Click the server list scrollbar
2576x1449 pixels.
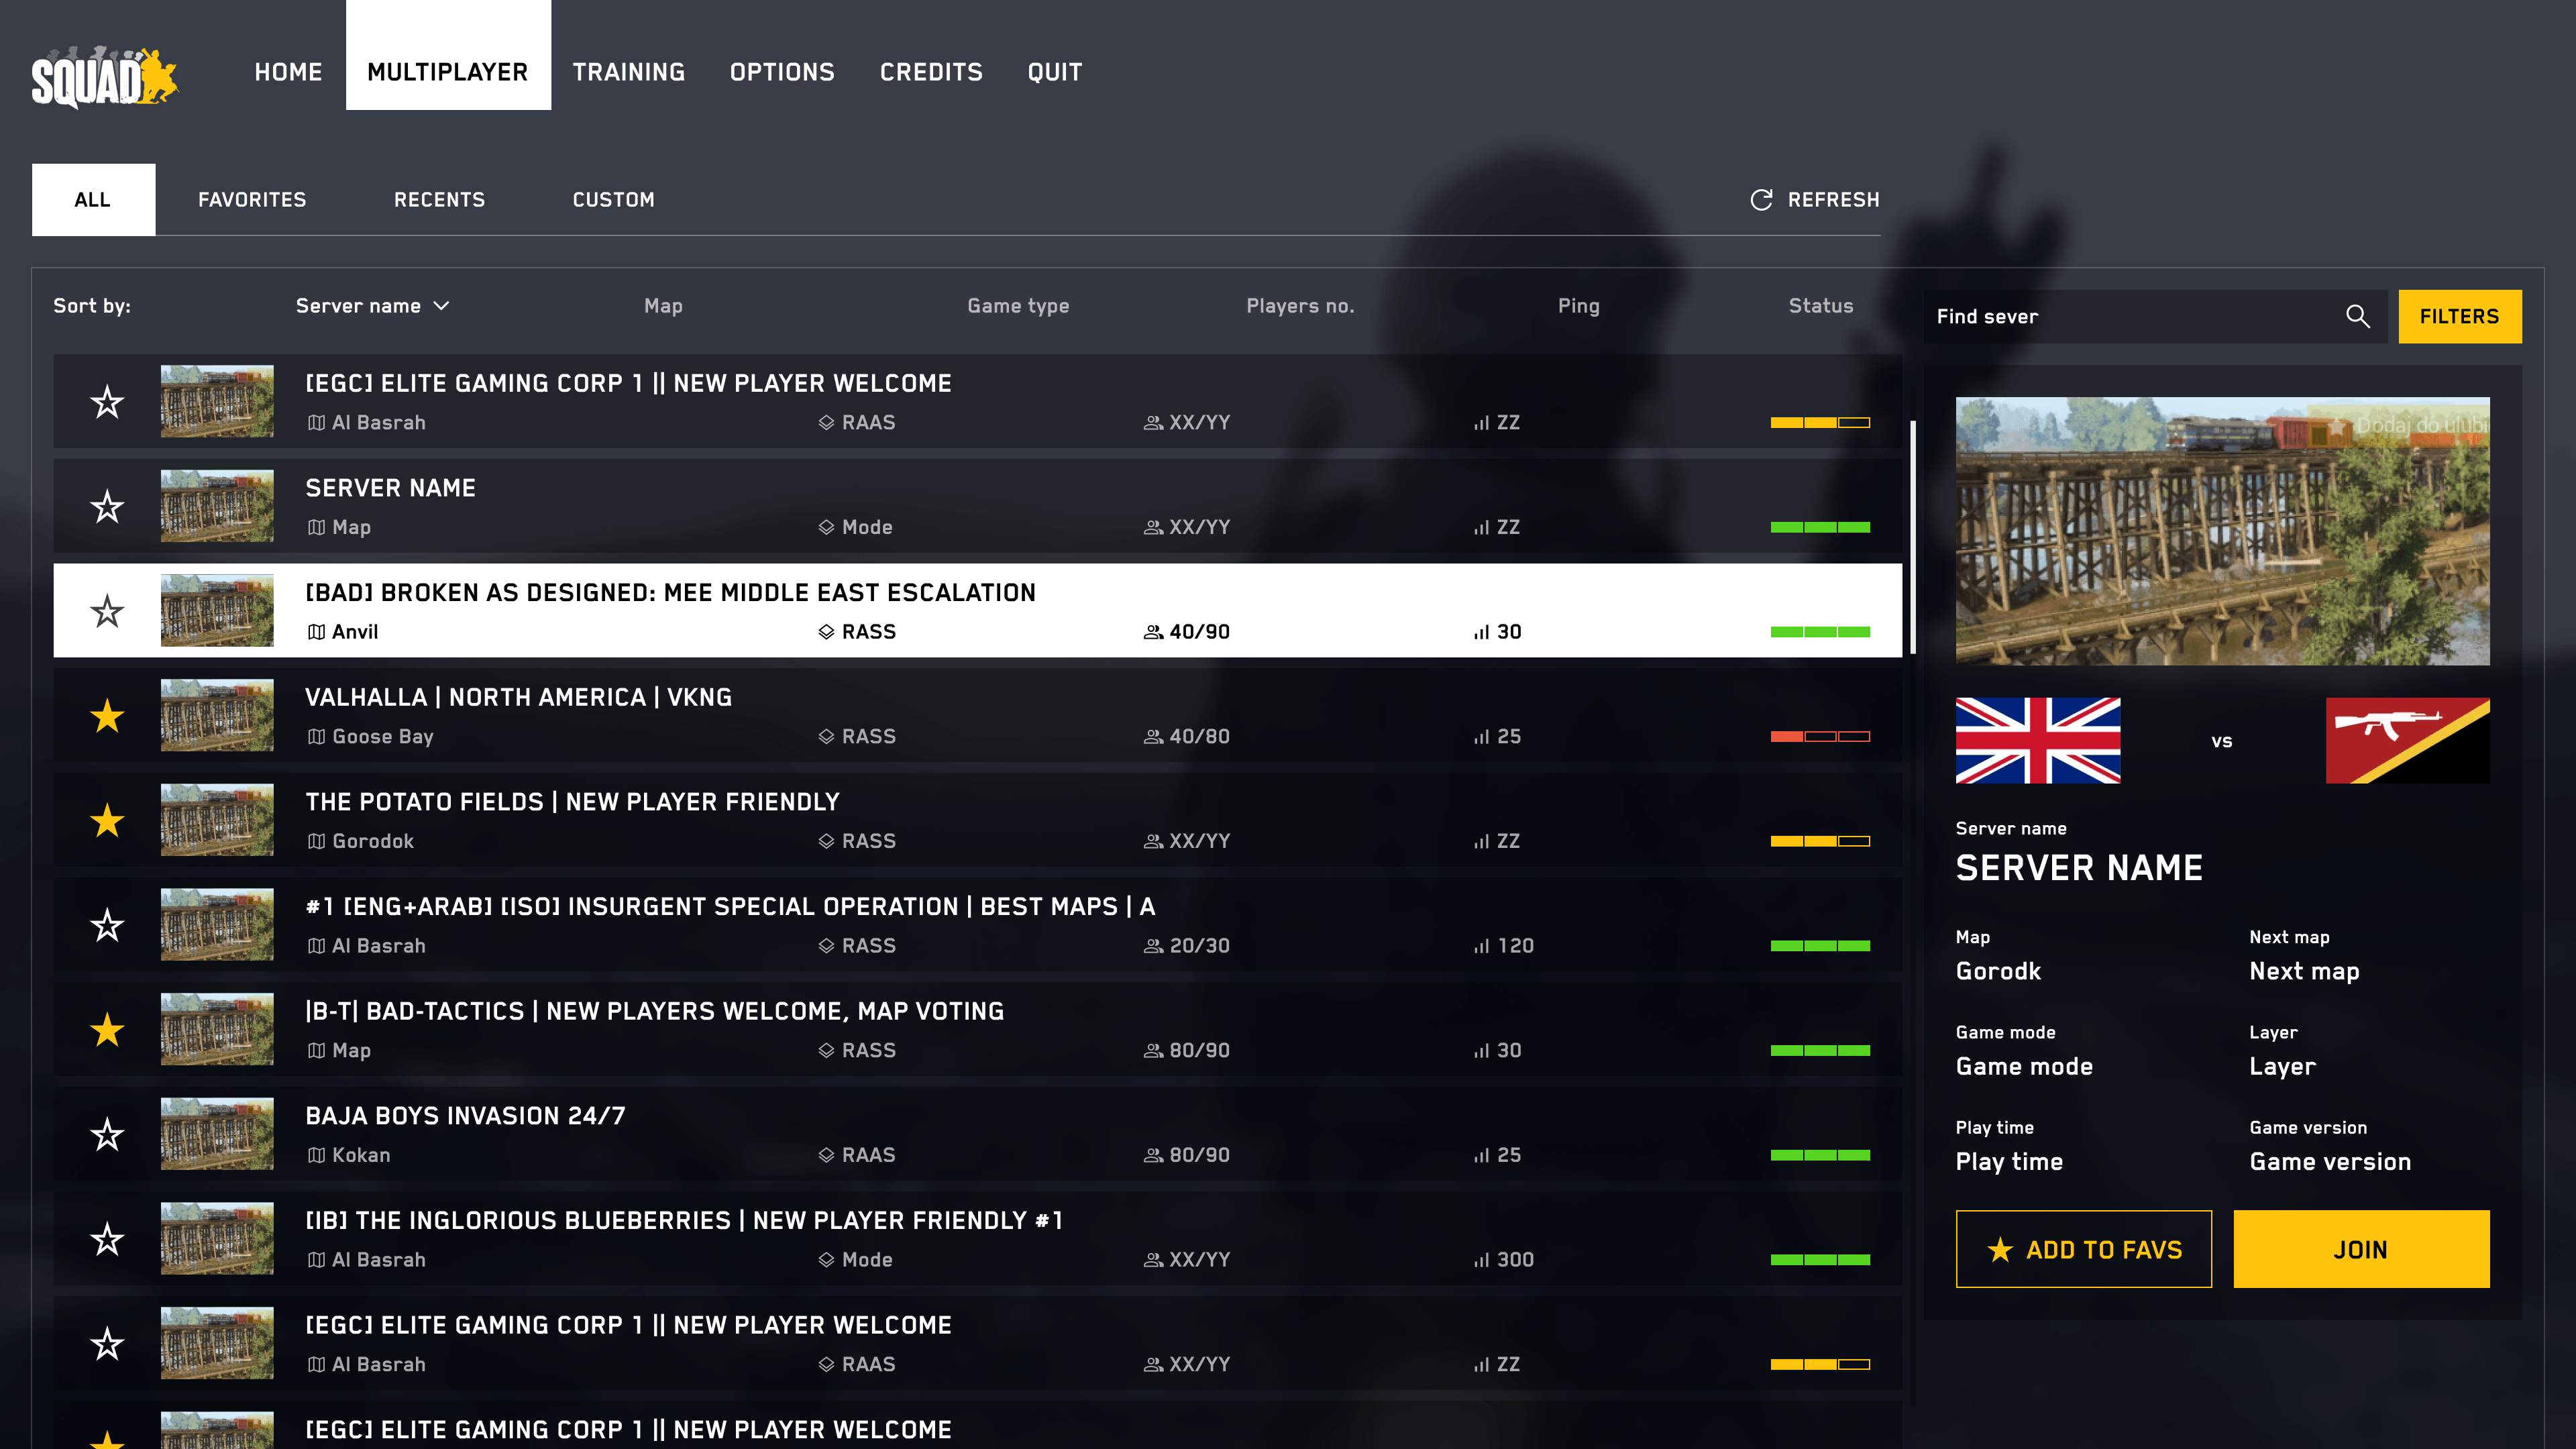(x=1913, y=537)
